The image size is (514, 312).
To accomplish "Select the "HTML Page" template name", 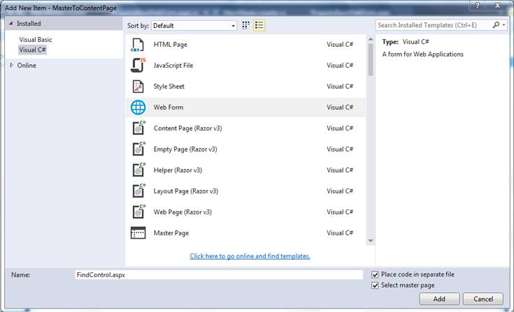I will (x=171, y=45).
